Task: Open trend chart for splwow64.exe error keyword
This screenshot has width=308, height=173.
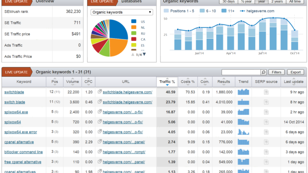Action: coord(244,132)
